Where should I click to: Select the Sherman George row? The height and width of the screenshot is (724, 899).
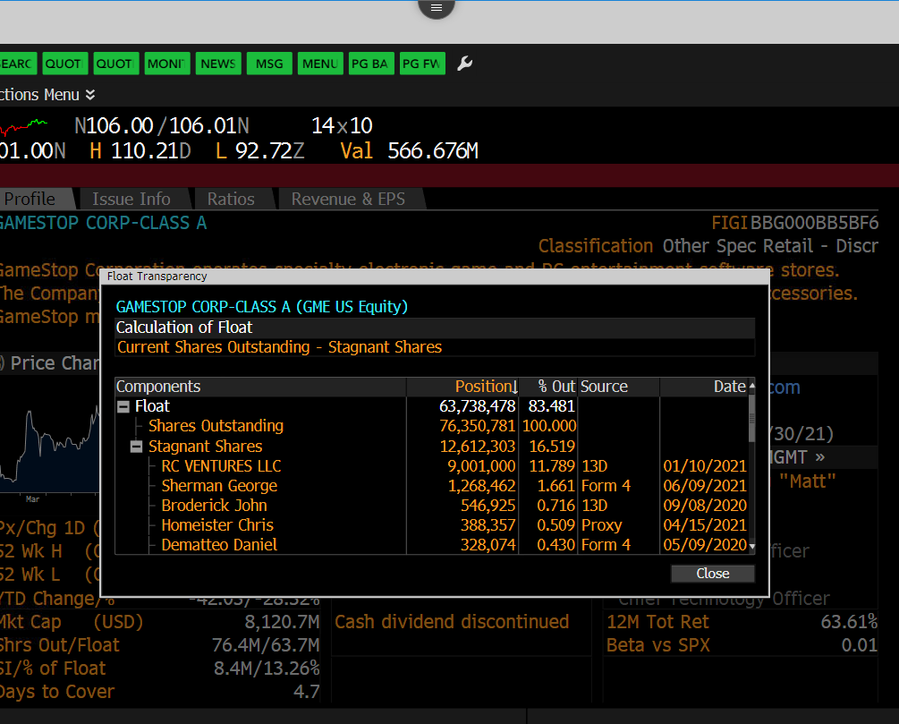(432, 486)
